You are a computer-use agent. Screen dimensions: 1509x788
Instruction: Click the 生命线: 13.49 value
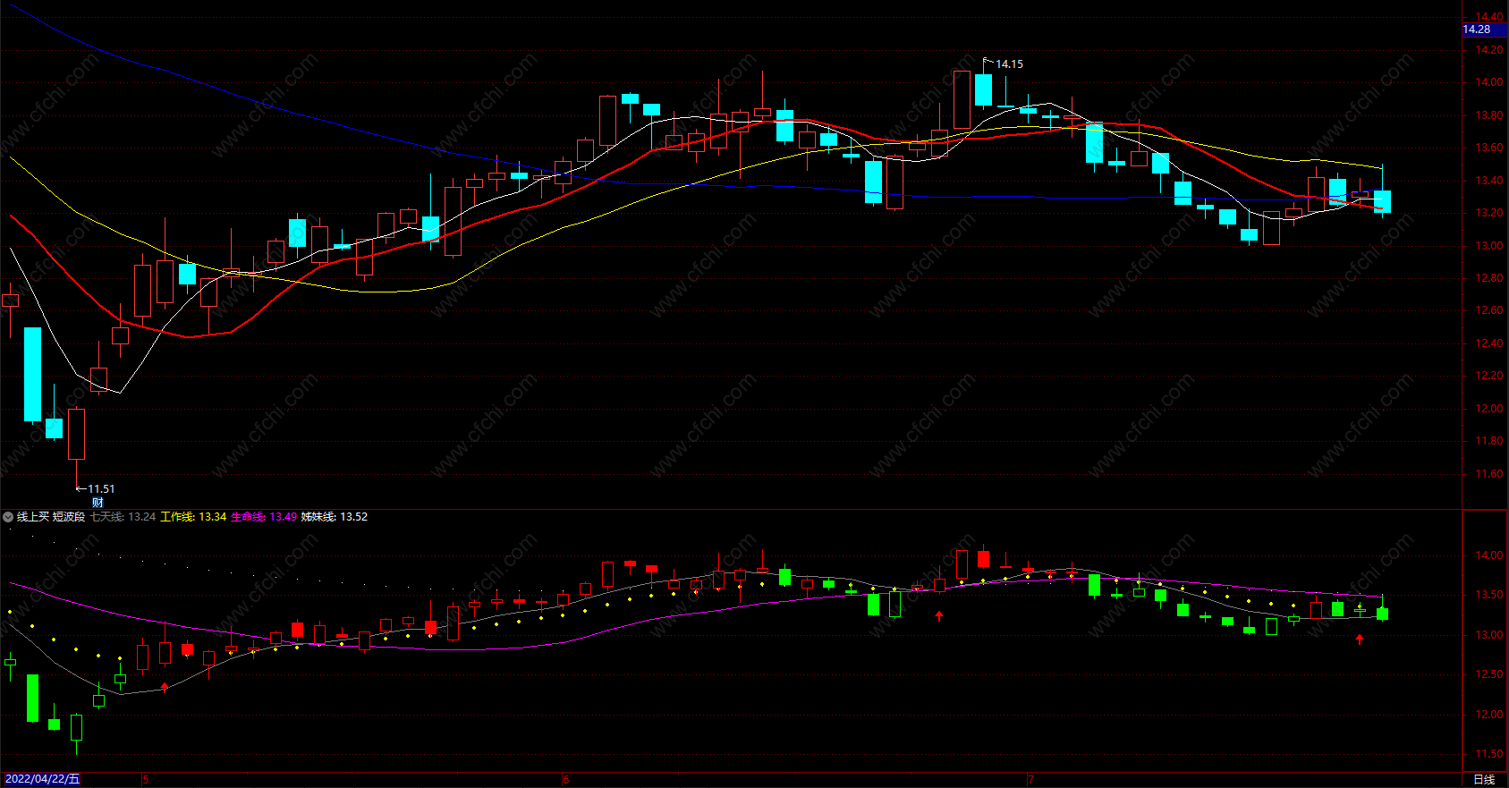click(x=264, y=517)
